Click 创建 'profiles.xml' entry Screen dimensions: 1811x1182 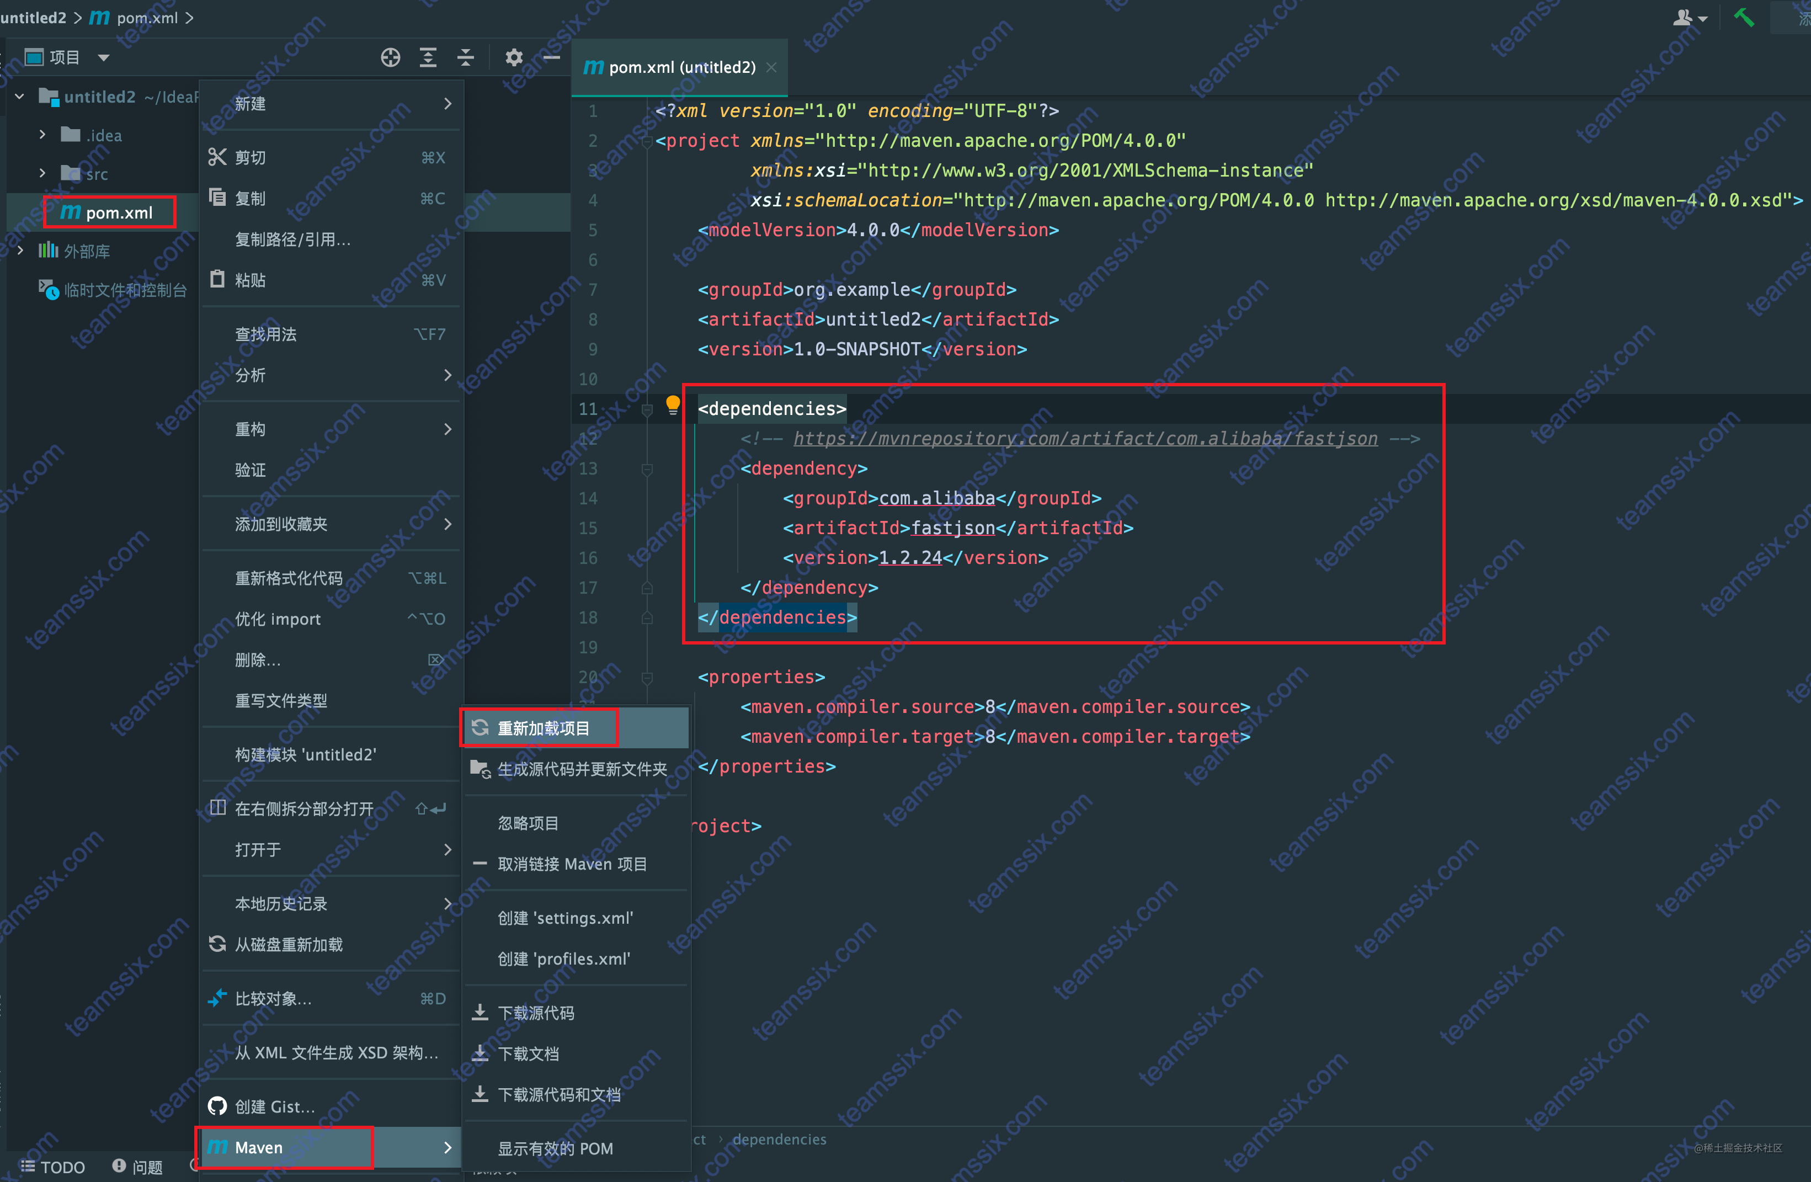coord(576,960)
